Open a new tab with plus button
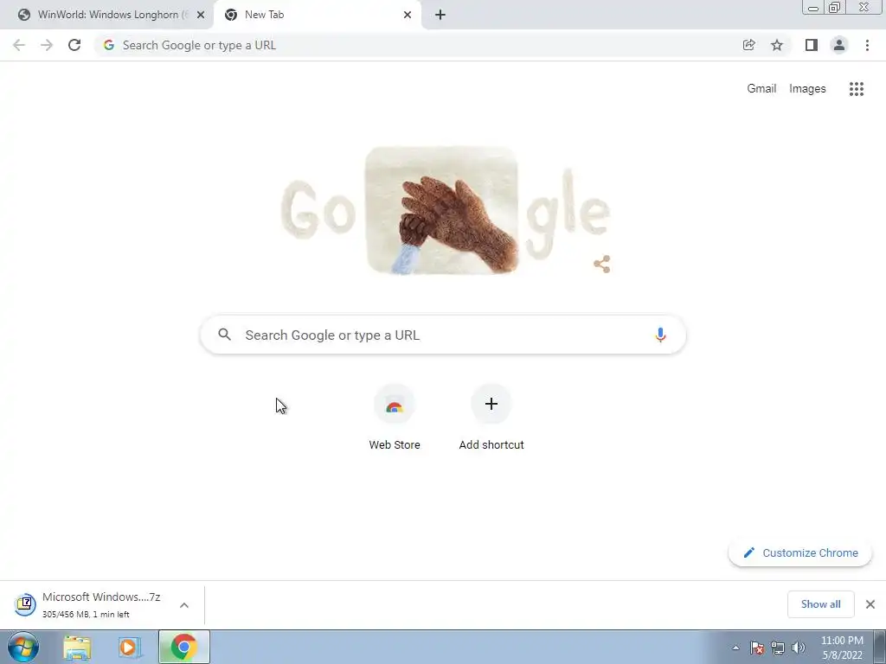The image size is (886, 664). 440,15
